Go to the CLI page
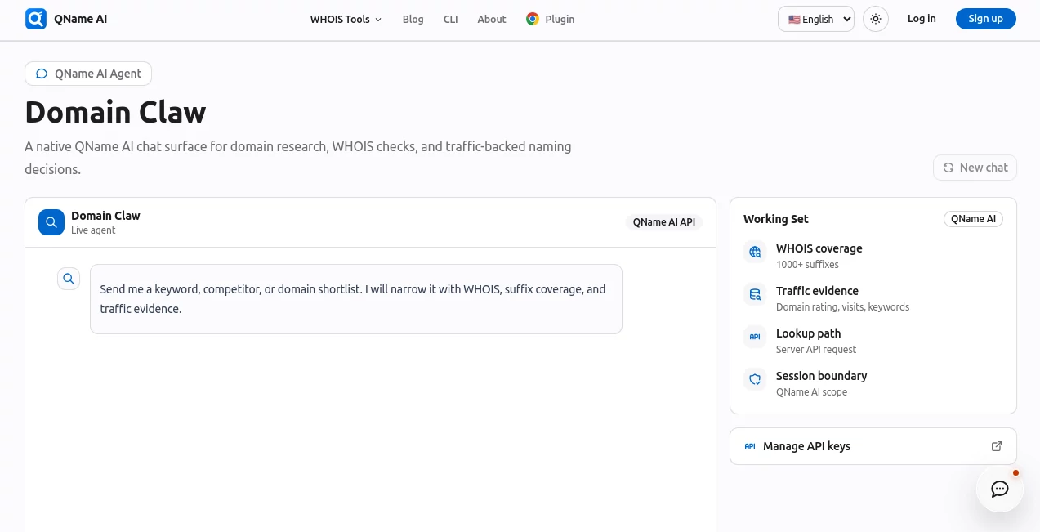This screenshot has width=1040, height=532. point(450,19)
